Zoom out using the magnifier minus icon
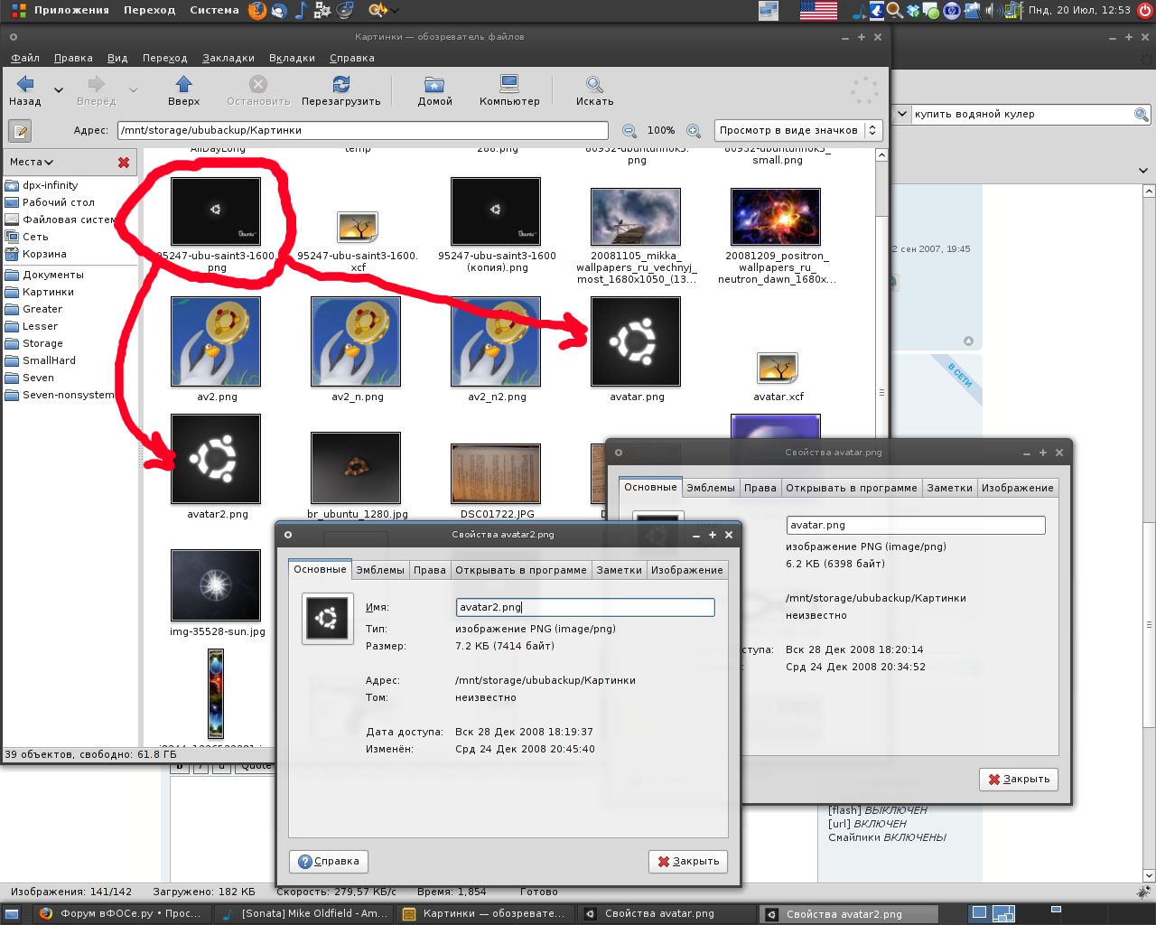The width and height of the screenshot is (1156, 925). coord(629,131)
